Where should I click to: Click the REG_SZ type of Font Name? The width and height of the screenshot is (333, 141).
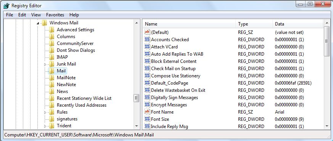point(246,112)
